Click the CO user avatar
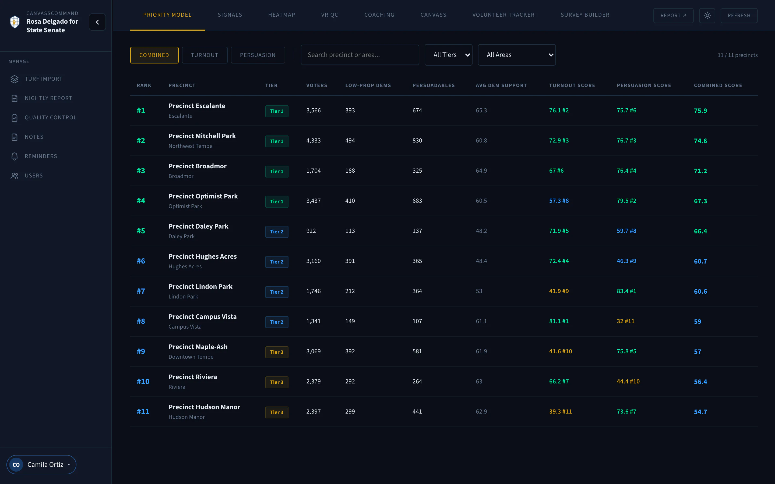Image resolution: width=775 pixels, height=484 pixels. coord(16,464)
